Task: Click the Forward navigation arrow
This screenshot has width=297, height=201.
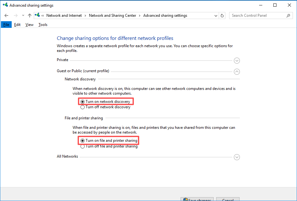Action: pos(16,16)
